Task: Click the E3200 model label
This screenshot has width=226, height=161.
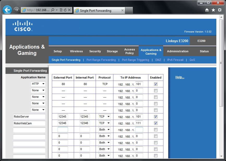Action: pyautogui.click(x=201, y=41)
